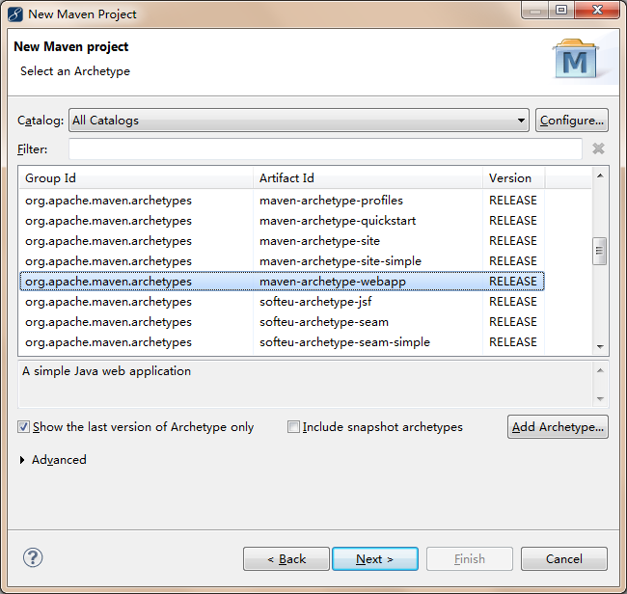This screenshot has width=627, height=594.
Task: Select the maven-archetype-webapp row
Action: [x=282, y=282]
